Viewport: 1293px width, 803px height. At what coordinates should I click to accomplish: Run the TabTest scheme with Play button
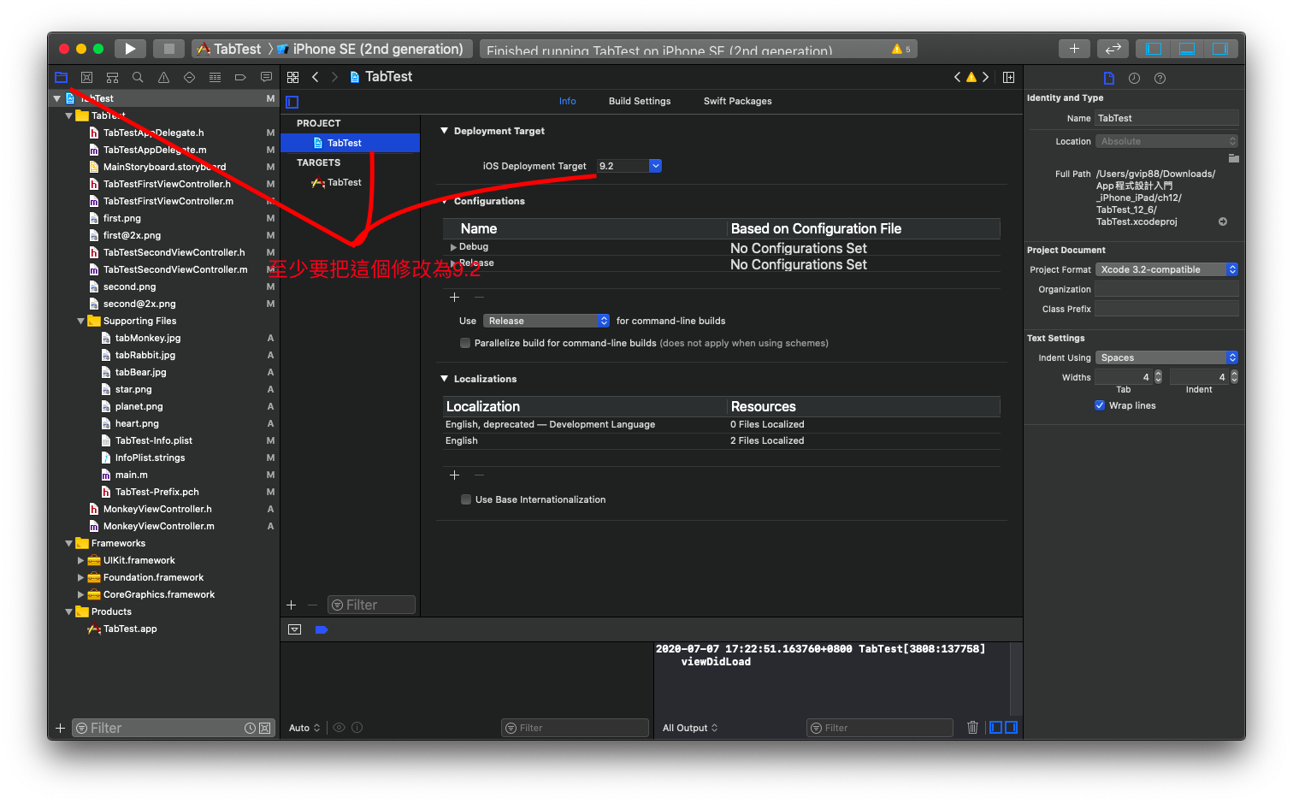130,49
